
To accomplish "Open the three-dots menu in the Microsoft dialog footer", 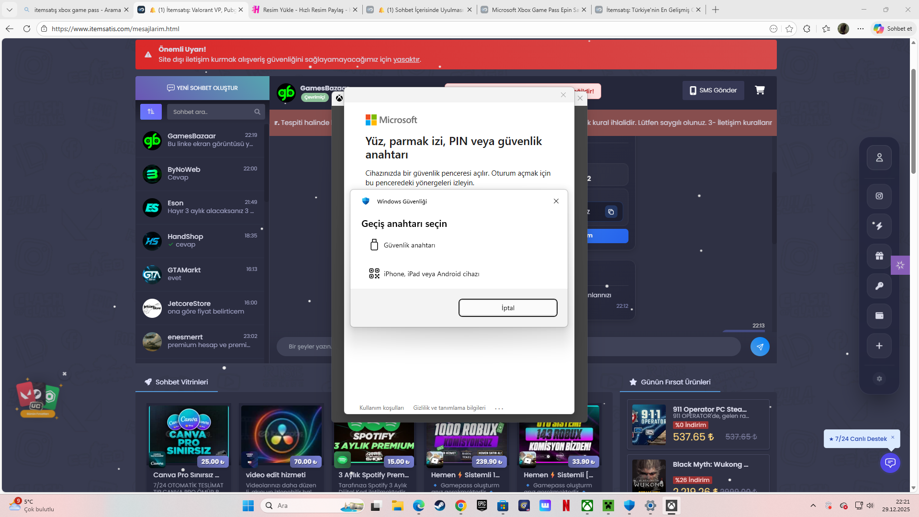I will click(499, 408).
